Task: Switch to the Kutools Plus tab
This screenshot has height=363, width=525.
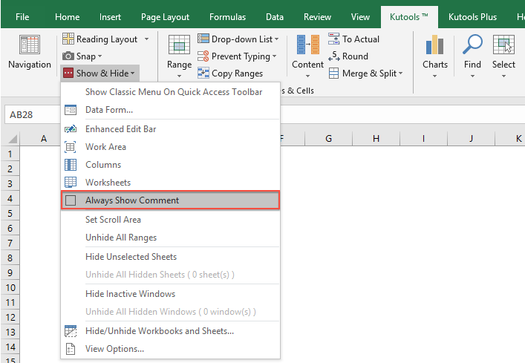Action: click(x=472, y=17)
